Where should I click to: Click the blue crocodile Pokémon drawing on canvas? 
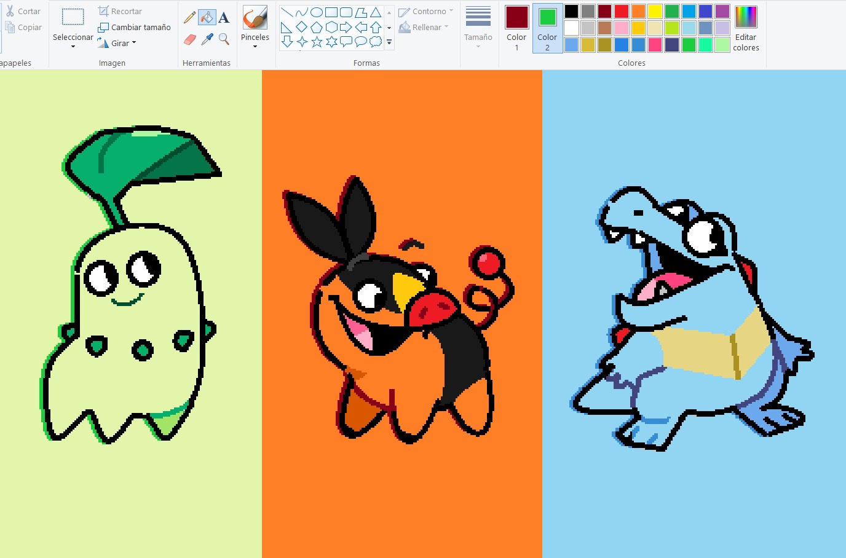point(692,320)
